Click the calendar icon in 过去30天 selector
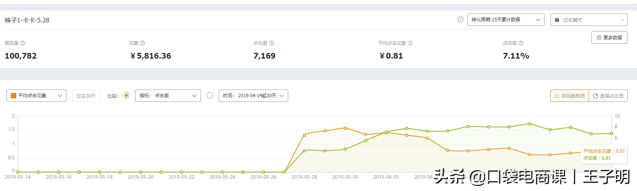This screenshot has height=191, width=637. pyautogui.click(x=557, y=20)
